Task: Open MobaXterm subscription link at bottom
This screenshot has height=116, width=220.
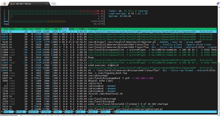Action: point(96,116)
